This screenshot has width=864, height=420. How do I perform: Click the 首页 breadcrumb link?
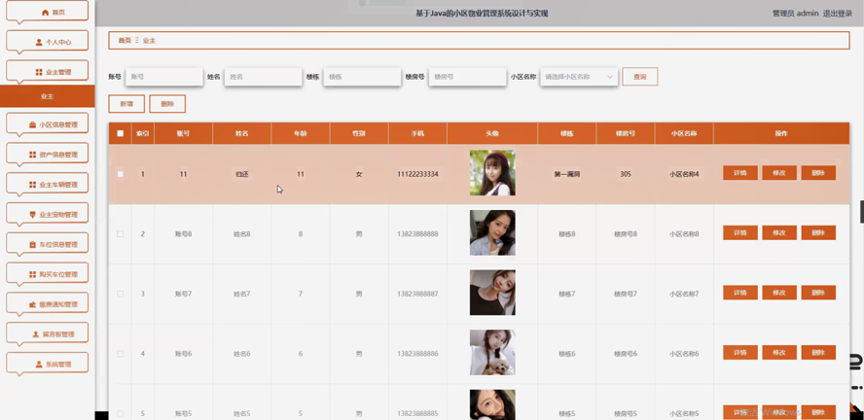point(125,40)
